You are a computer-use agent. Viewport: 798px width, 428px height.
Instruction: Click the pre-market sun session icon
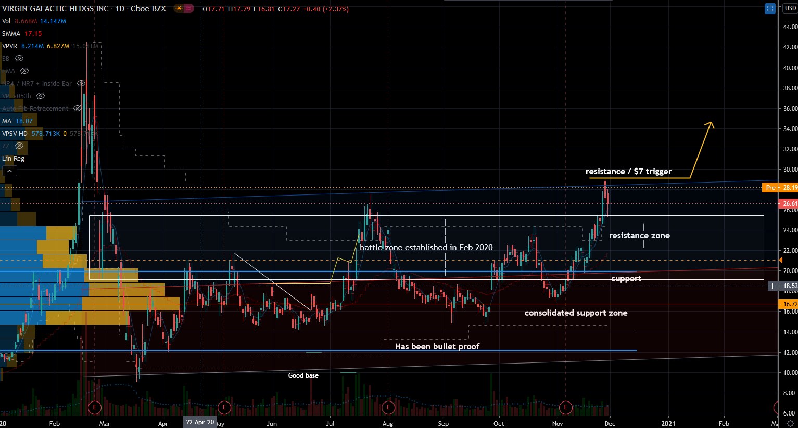(x=179, y=9)
